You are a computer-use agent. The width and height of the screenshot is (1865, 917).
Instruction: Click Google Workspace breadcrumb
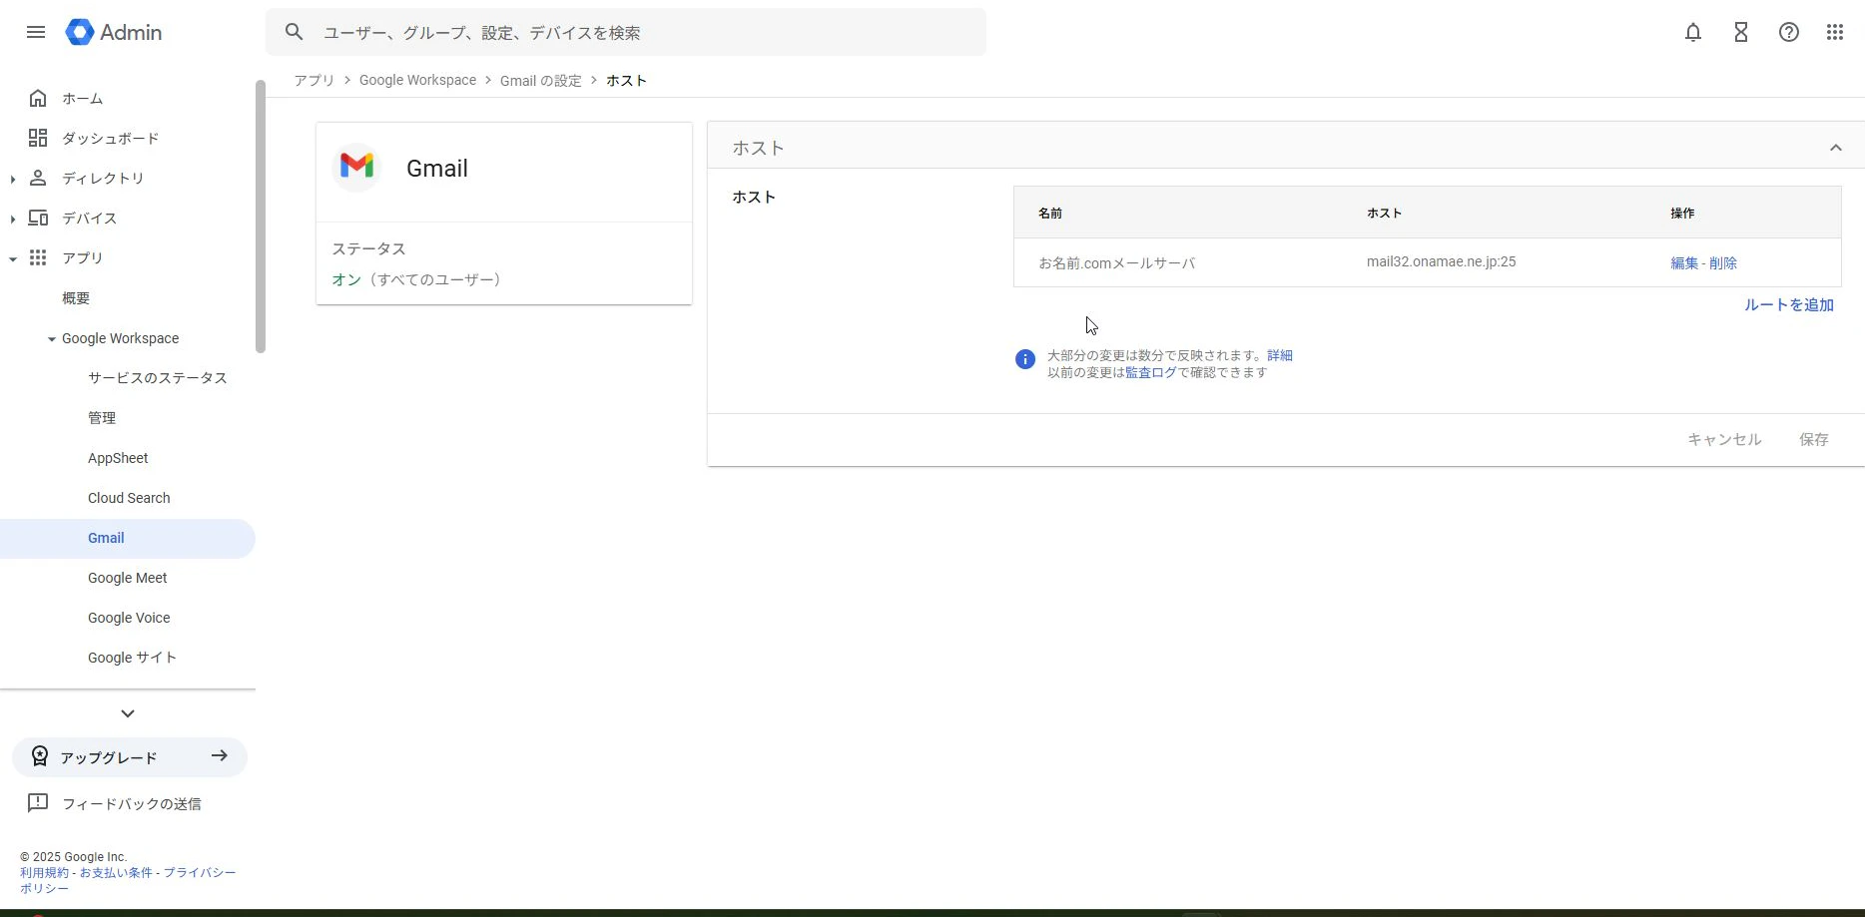[417, 80]
